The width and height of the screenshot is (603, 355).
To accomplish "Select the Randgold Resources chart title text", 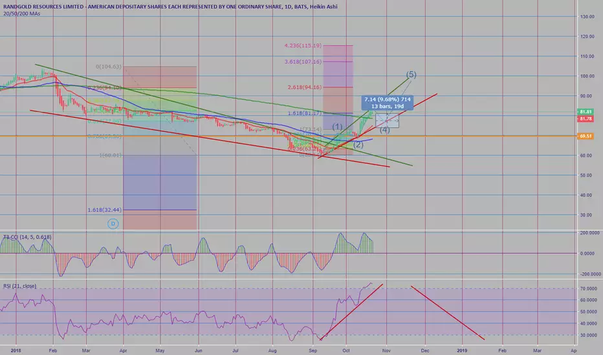I will pos(170,6).
